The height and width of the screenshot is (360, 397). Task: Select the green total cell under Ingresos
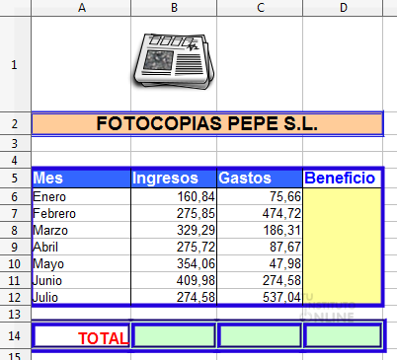[x=174, y=336]
